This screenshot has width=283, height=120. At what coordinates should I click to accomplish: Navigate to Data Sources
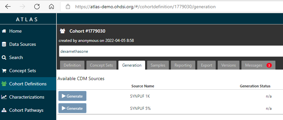tap(28, 44)
